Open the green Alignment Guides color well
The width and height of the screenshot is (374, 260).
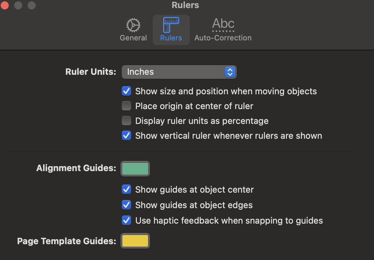coord(135,168)
